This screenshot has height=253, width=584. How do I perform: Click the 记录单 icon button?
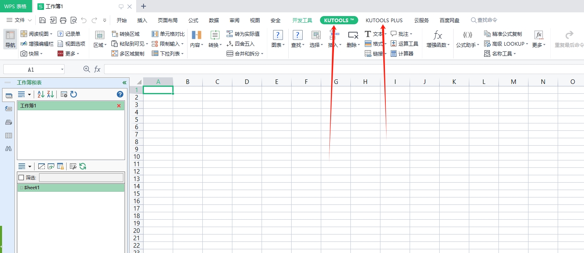[69, 34]
